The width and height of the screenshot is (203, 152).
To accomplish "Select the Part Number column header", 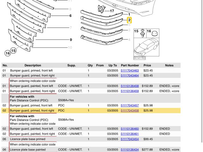I will 130,66.
